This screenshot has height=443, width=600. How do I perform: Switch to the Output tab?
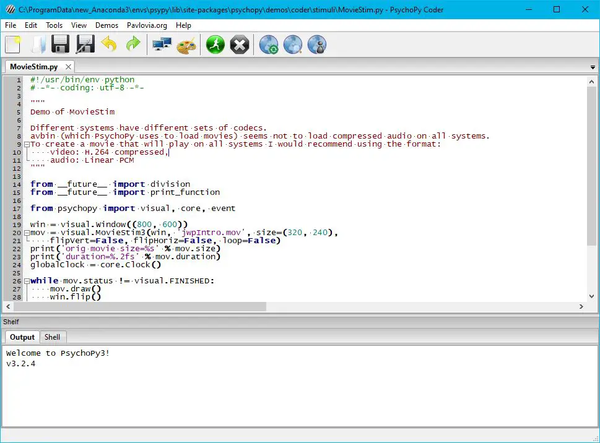[22, 337]
